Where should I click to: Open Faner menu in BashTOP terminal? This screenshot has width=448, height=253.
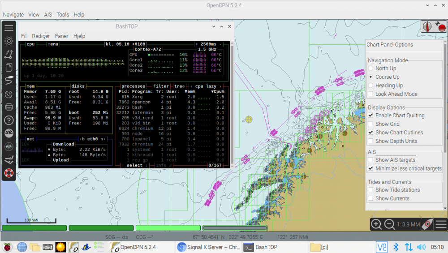click(x=61, y=36)
